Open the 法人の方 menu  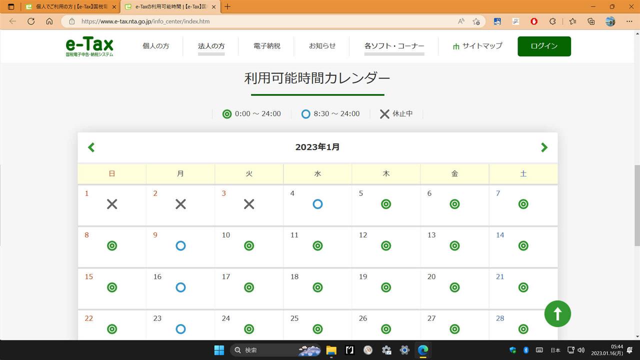pos(211,46)
